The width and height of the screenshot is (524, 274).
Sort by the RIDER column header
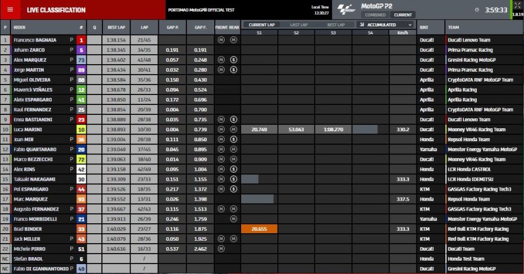(19, 27)
